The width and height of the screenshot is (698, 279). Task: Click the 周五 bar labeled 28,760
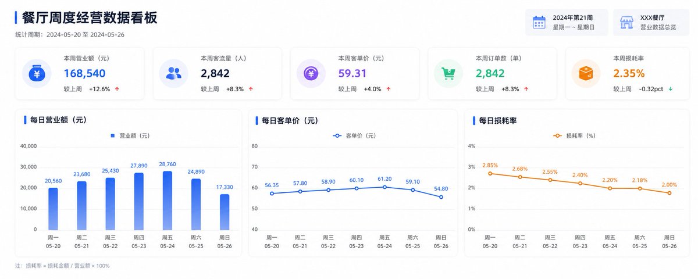(168, 201)
